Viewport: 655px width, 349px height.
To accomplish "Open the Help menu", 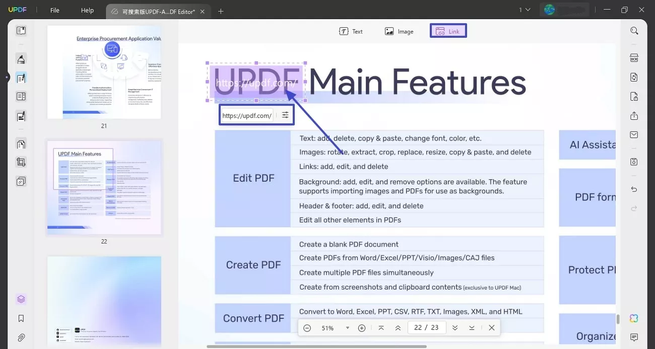I will click(87, 10).
